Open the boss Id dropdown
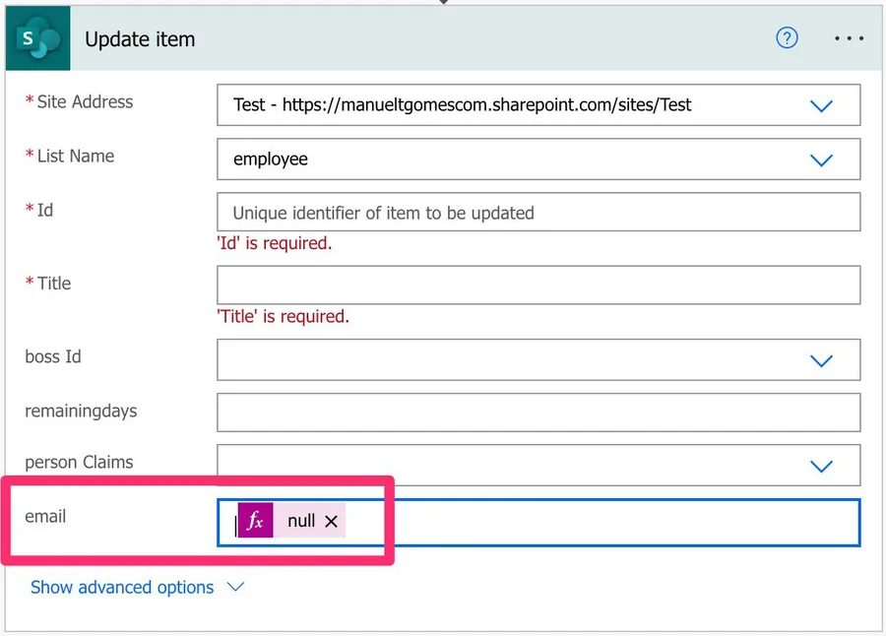The image size is (886, 636). pyautogui.click(x=821, y=360)
